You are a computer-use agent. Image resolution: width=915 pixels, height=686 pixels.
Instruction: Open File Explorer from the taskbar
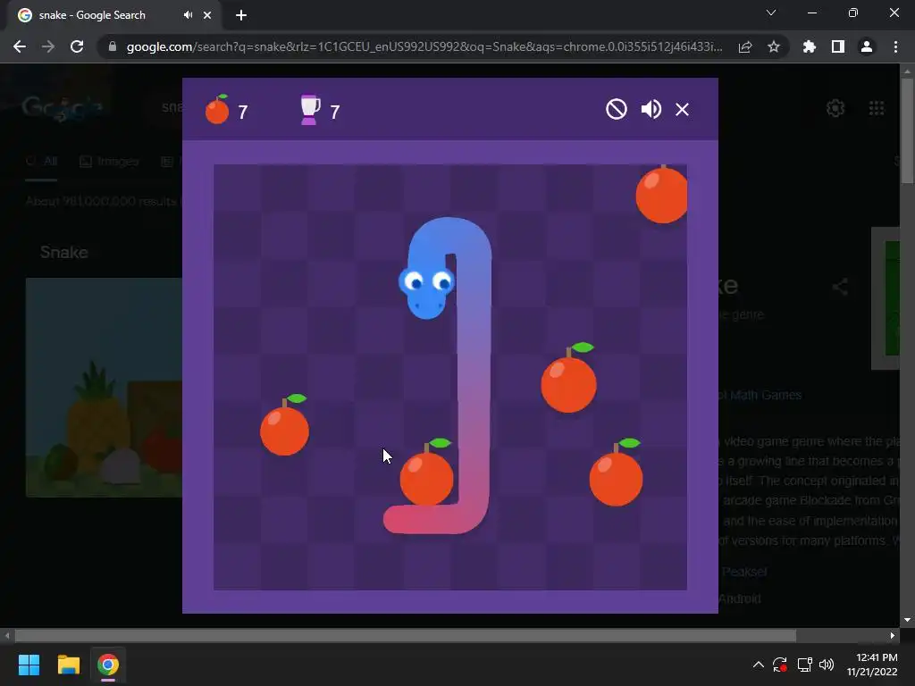click(68, 665)
